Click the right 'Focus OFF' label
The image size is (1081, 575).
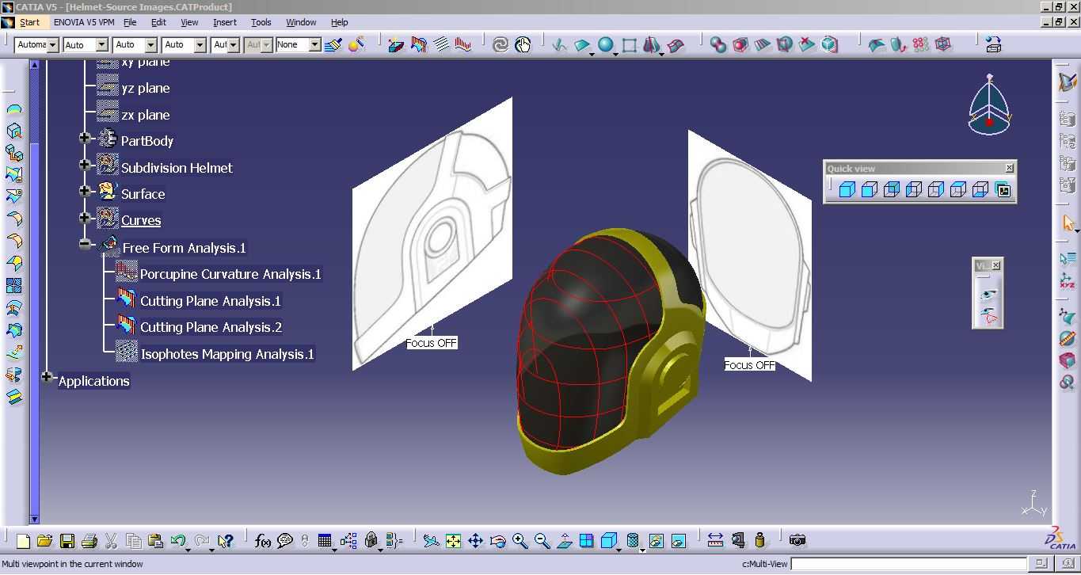point(750,365)
